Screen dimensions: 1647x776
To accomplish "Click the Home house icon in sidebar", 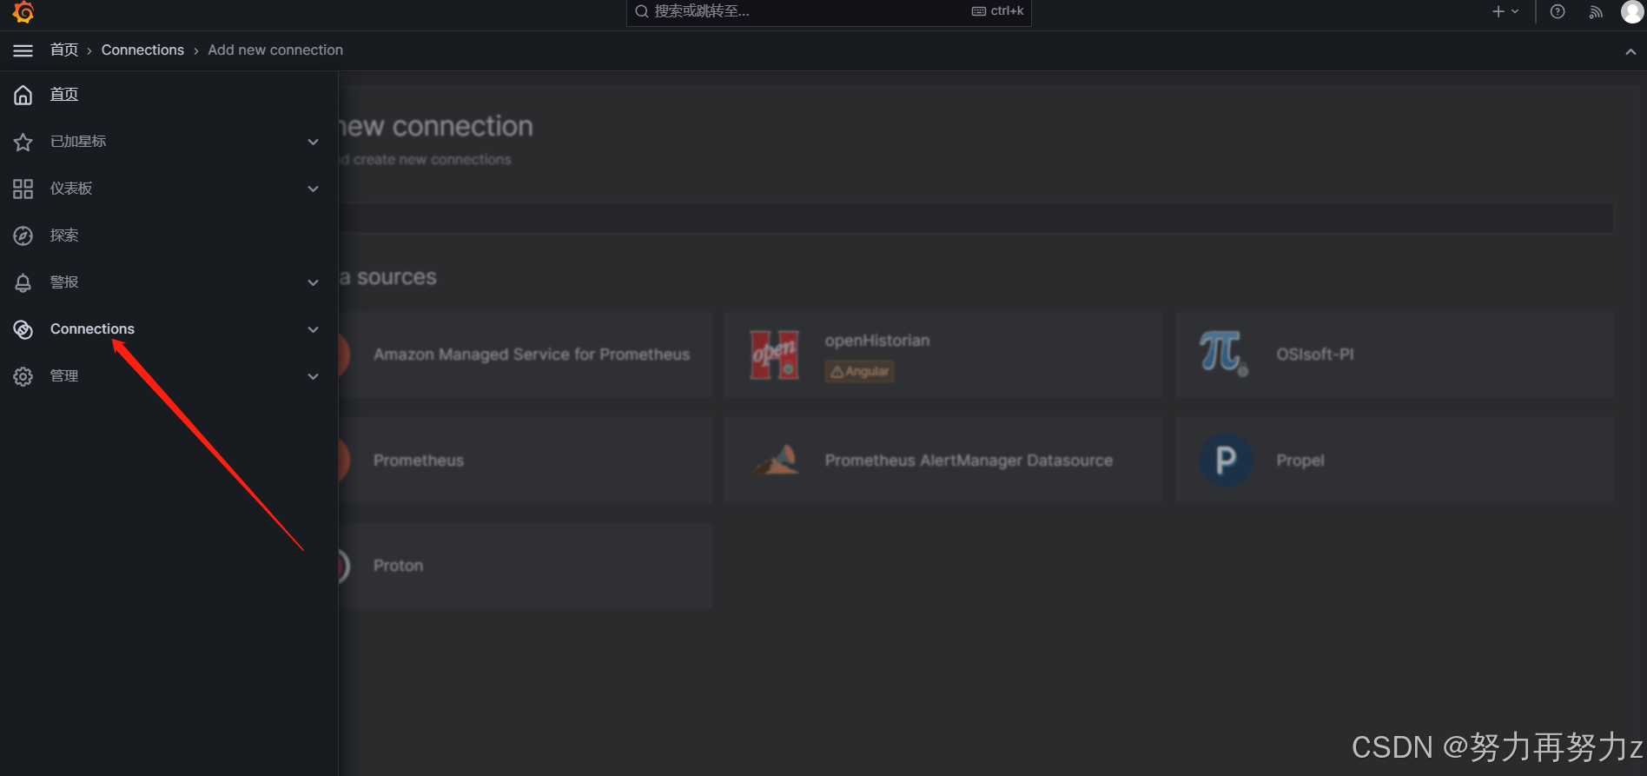I will click(23, 95).
